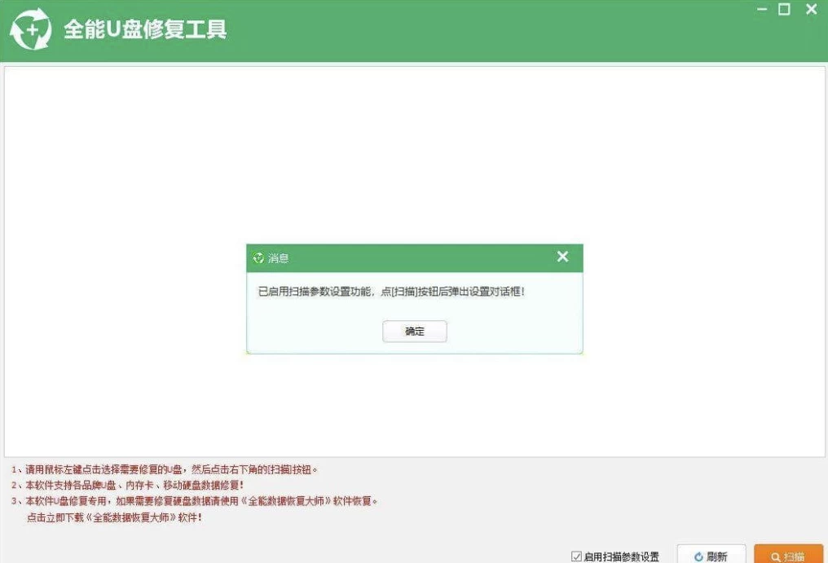The width and height of the screenshot is (828, 563).
Task: Click the application title 全能U盘修复工具
Action: [x=145, y=29]
